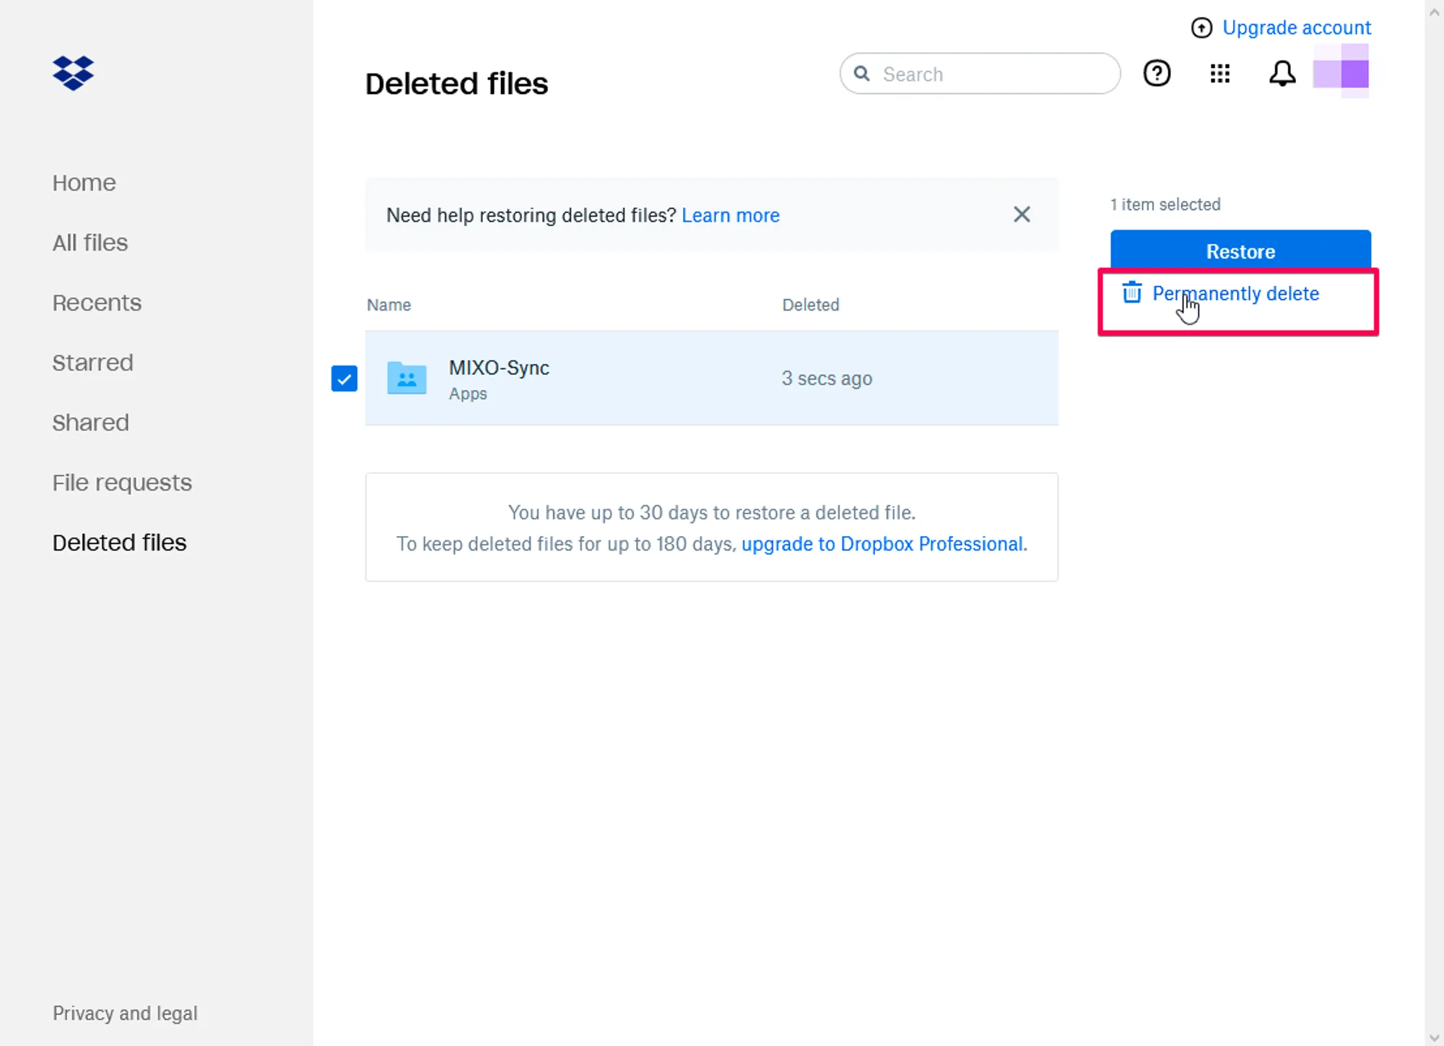
Task: Open File requests page
Action: click(x=122, y=483)
